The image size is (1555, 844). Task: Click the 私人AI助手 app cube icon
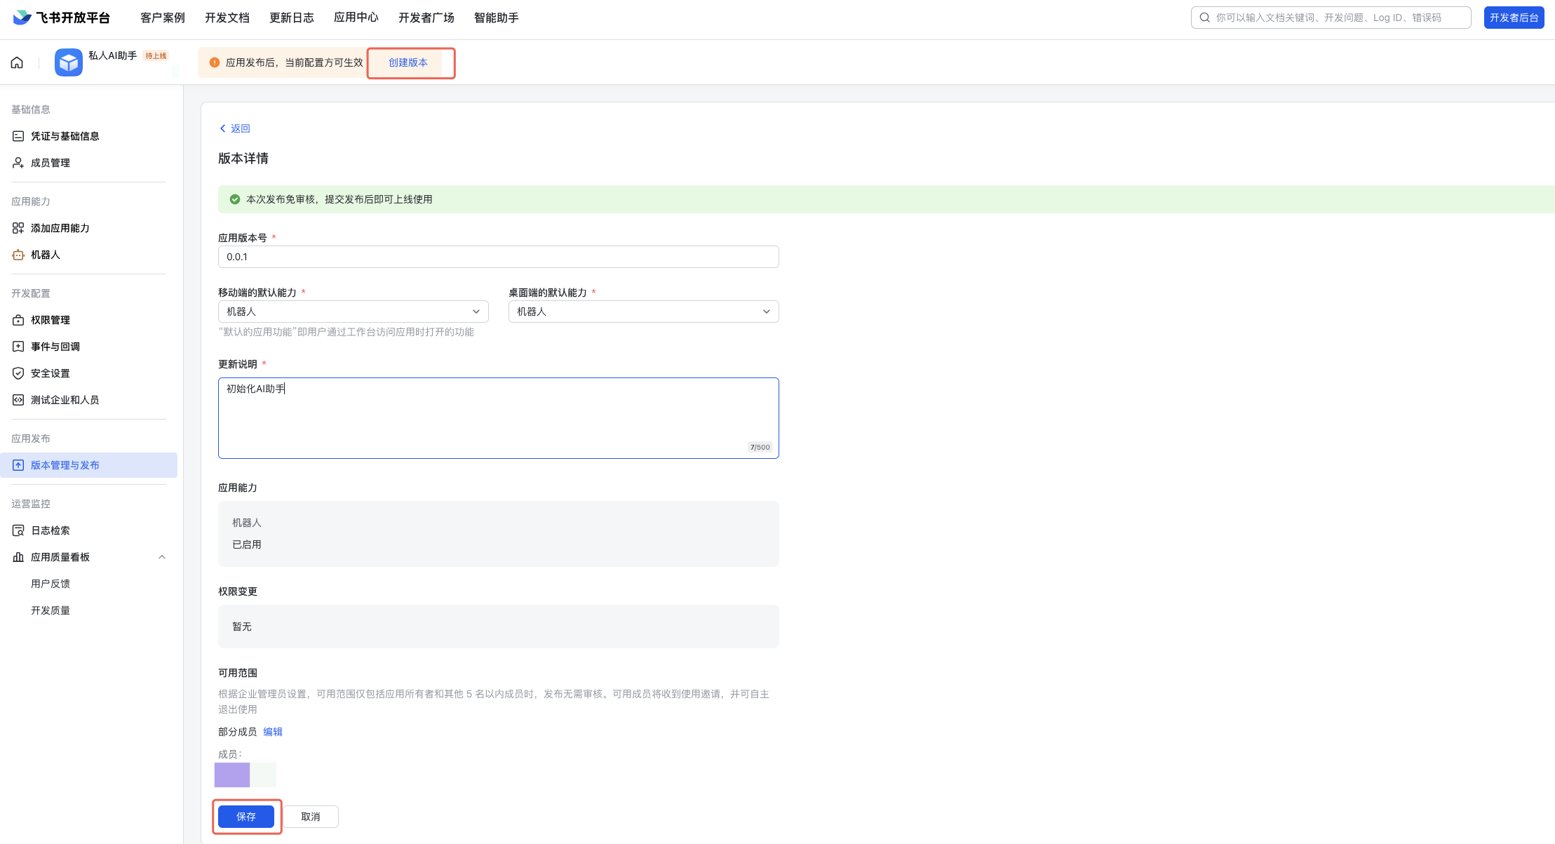point(69,62)
